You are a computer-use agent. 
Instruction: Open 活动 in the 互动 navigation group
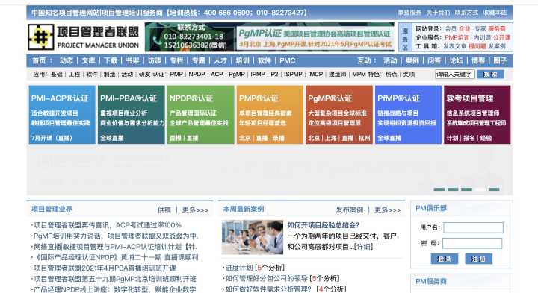click(x=390, y=60)
